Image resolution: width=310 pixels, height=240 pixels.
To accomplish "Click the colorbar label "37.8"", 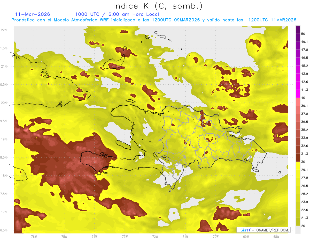I will [x=305, y=114].
